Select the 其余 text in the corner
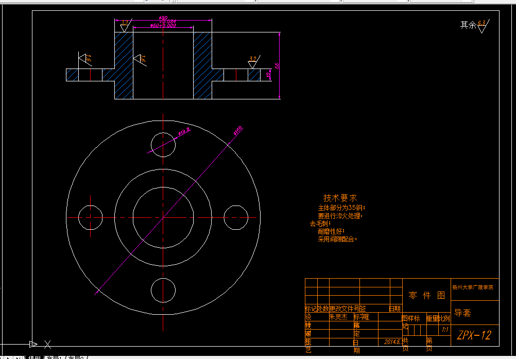This screenshot has width=516, height=359. click(x=468, y=25)
